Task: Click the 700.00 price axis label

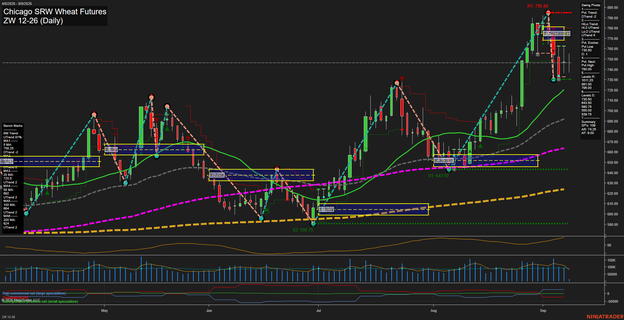Action: 613,111
